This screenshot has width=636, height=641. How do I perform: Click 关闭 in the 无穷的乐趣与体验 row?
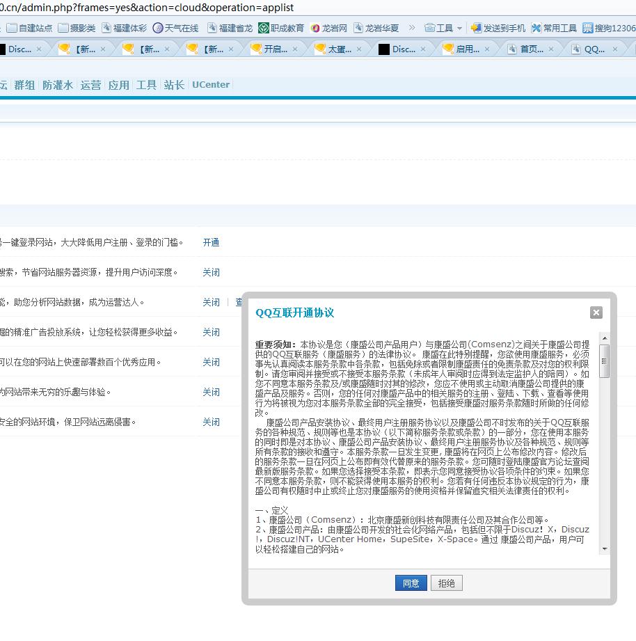211,392
